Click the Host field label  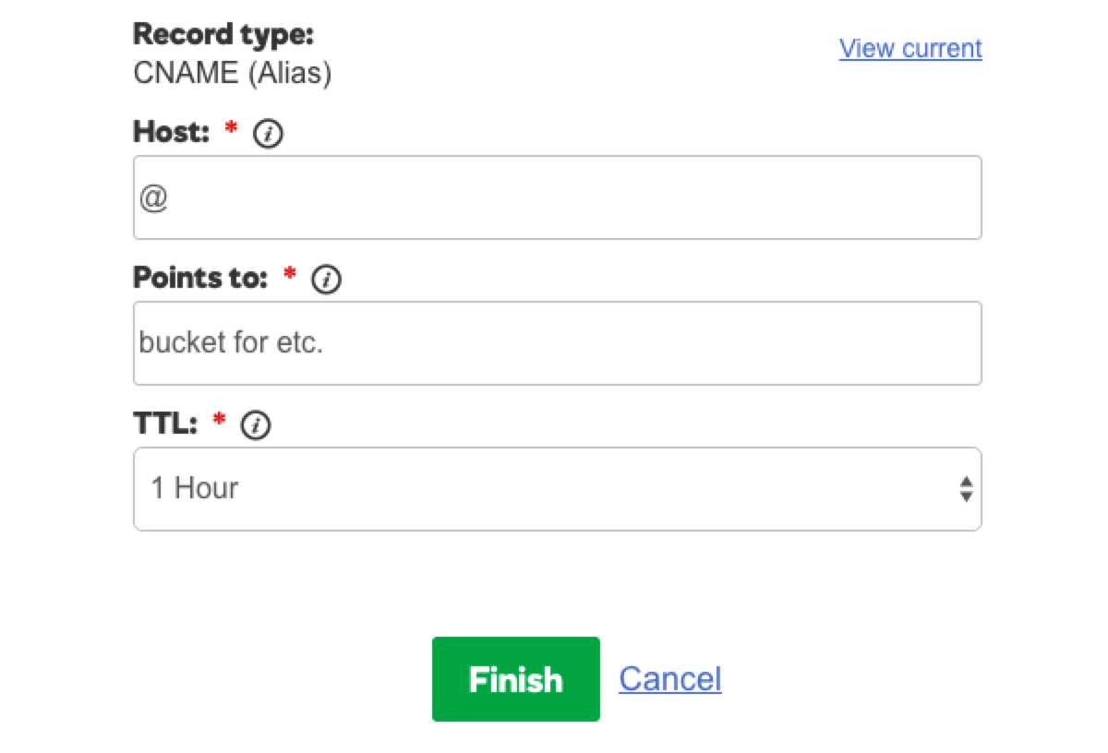pyautogui.click(x=173, y=132)
